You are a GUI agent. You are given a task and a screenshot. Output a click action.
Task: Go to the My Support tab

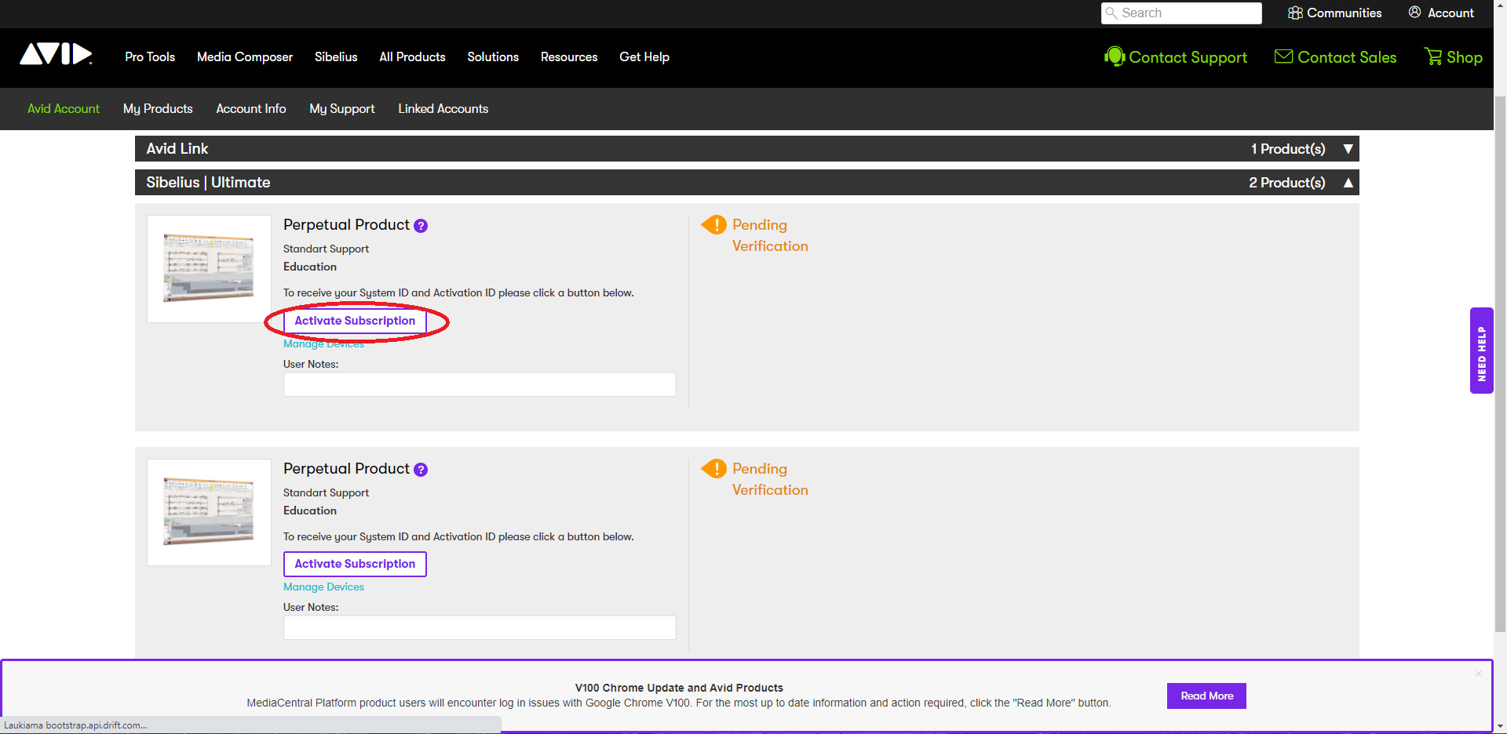coord(342,109)
